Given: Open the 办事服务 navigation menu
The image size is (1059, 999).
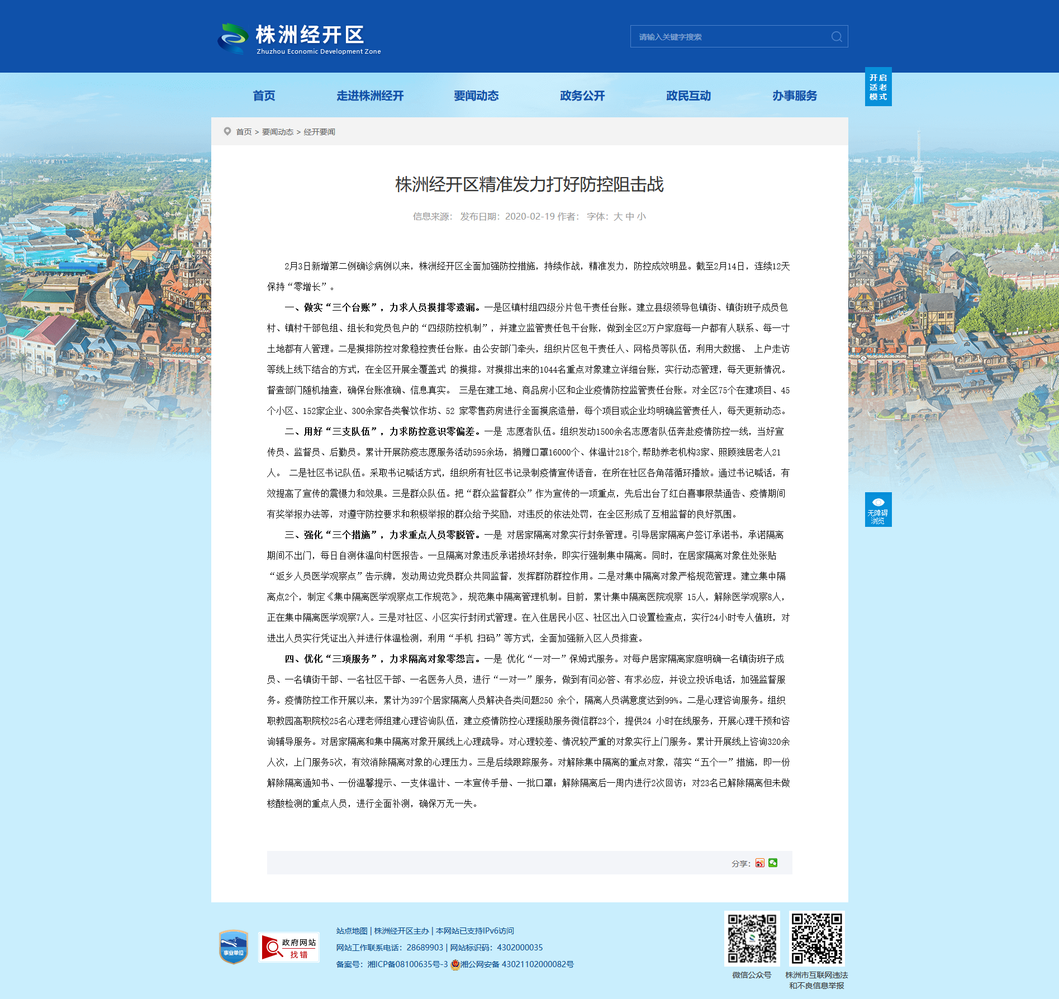Looking at the screenshot, I should [795, 96].
